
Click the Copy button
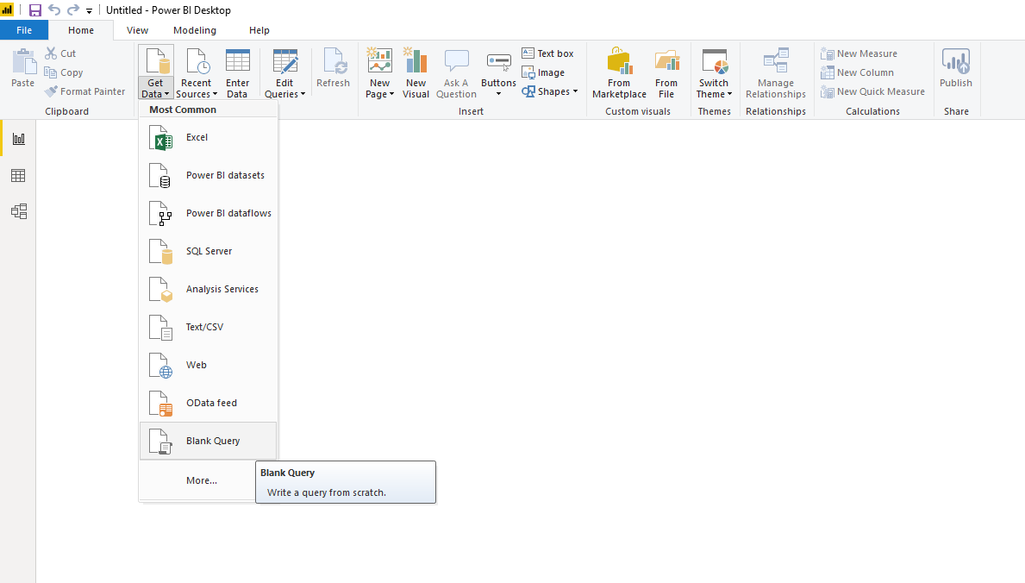point(64,72)
